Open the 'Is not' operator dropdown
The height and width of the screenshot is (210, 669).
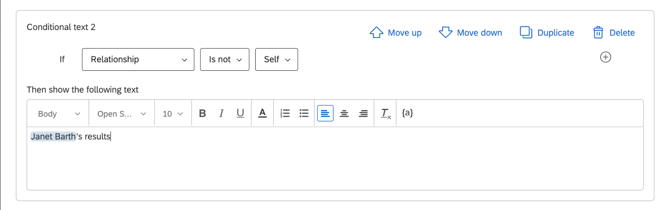tap(224, 59)
